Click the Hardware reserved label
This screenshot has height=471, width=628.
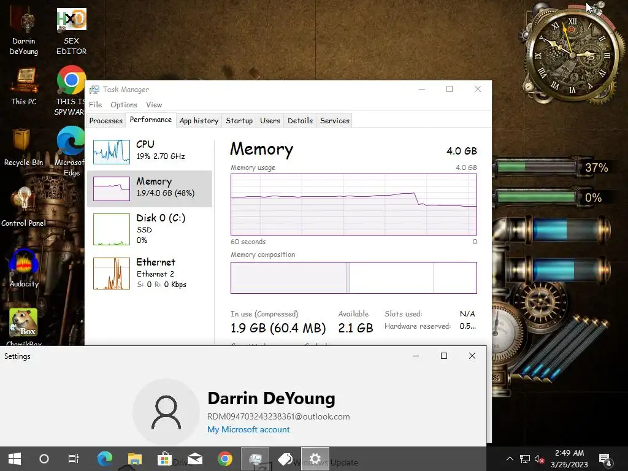417,326
